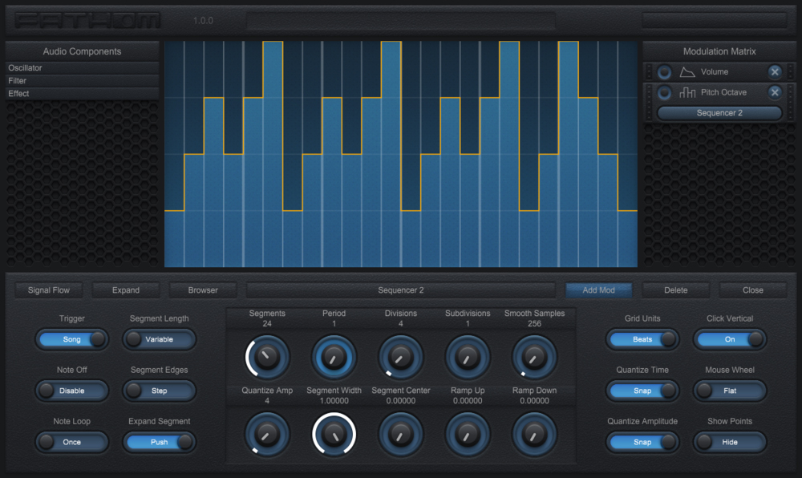Click the Volume envelope shape icon
This screenshot has height=478, width=802.
tap(687, 72)
